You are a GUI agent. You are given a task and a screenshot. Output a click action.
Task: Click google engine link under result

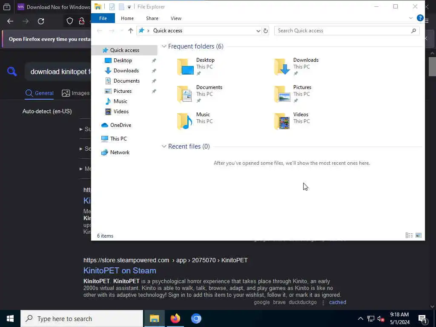click(262, 302)
